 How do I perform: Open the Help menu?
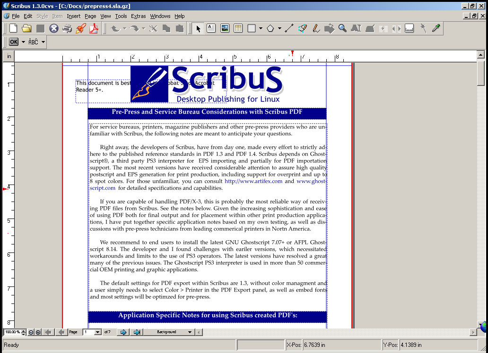[179, 16]
